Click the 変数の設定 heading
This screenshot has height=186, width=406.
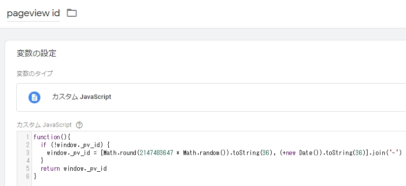tap(36, 53)
